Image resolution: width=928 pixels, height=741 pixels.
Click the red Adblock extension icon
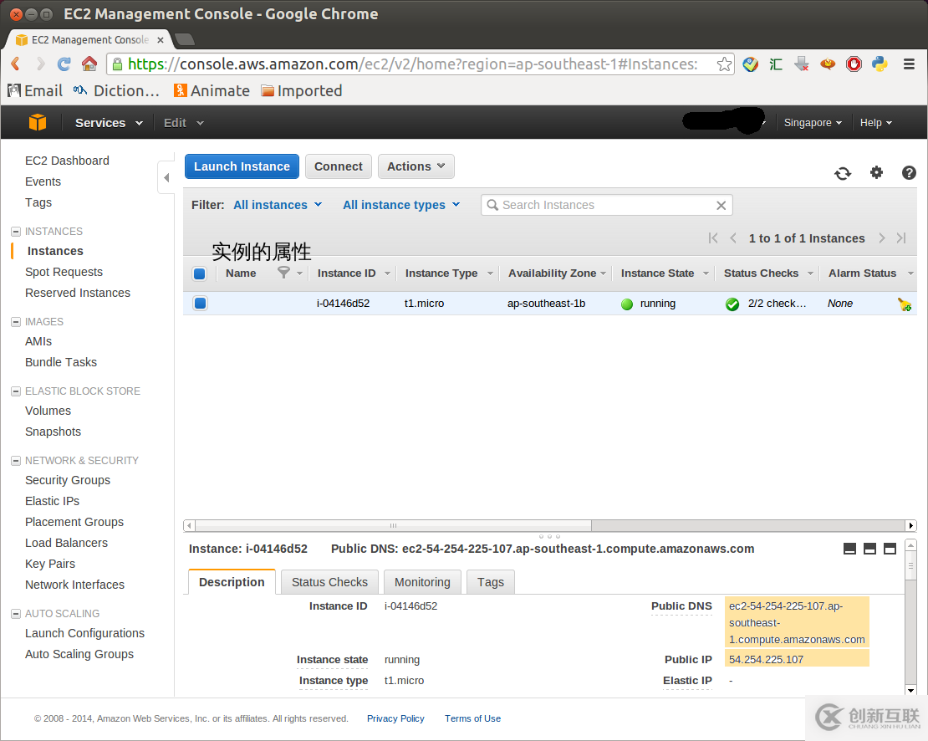[x=854, y=64]
